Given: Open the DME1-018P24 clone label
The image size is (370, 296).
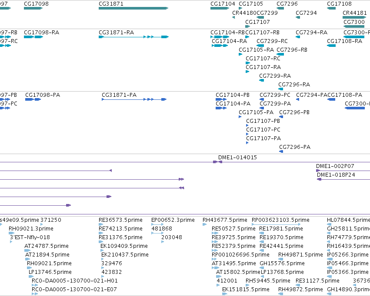Looking at the screenshot, I should 336,175.
